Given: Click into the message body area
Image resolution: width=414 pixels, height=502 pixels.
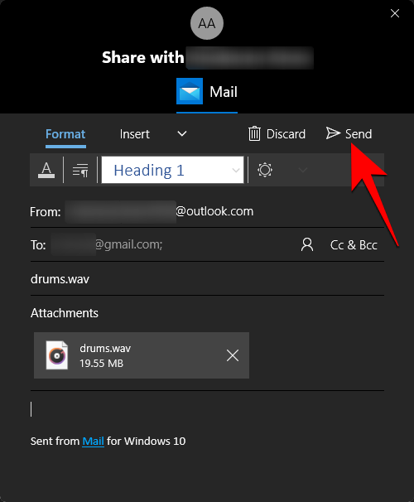Looking at the screenshot, I should pyautogui.click(x=207, y=409).
